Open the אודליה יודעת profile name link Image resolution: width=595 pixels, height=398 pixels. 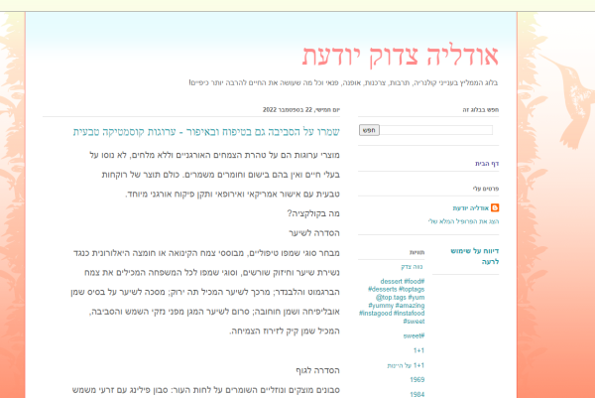(x=471, y=207)
